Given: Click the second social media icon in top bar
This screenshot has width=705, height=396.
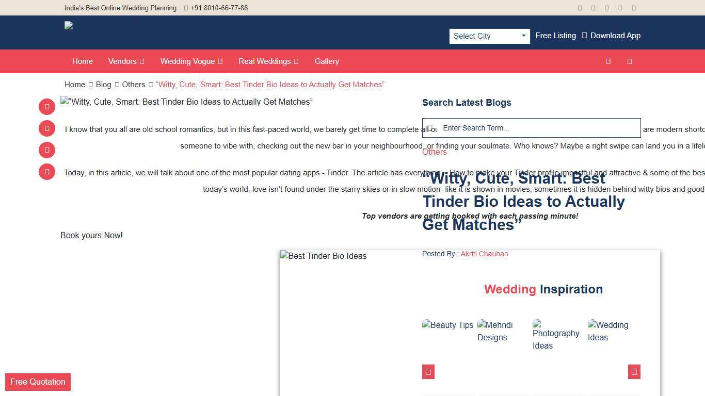Looking at the screenshot, I should 593,8.
